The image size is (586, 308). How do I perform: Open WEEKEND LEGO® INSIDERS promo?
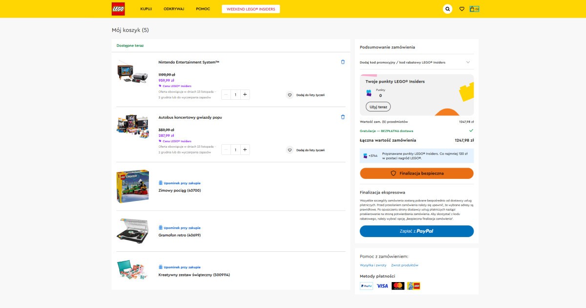click(251, 9)
